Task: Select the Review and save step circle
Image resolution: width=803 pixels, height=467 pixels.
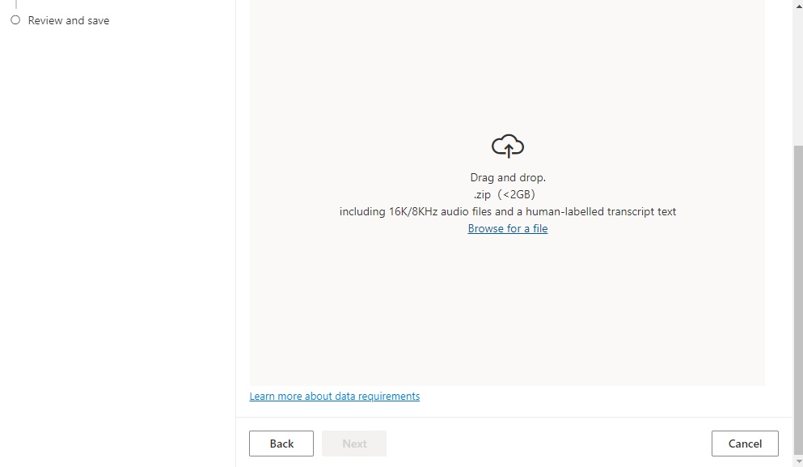Action: click(15, 20)
